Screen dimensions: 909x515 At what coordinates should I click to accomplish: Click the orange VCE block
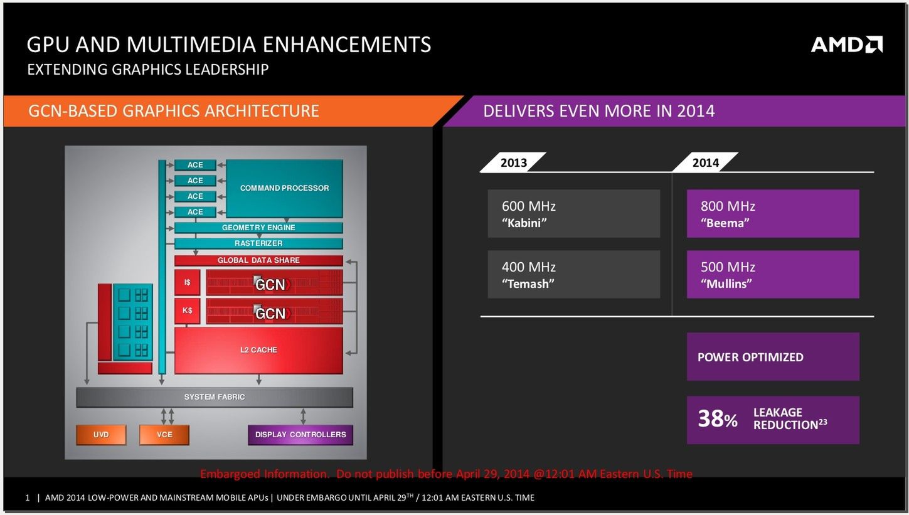click(164, 435)
